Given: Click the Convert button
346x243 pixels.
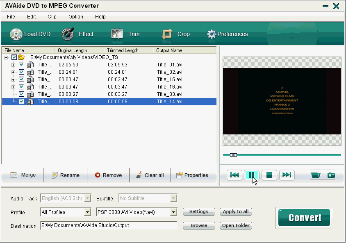Looking at the screenshot, I should pyautogui.click(x=305, y=218).
